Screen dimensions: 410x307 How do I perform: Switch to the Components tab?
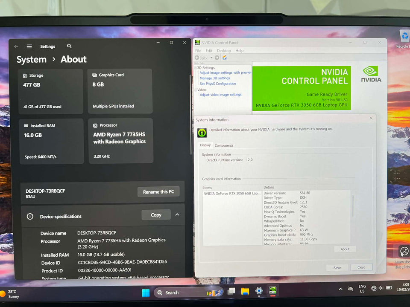[224, 145]
